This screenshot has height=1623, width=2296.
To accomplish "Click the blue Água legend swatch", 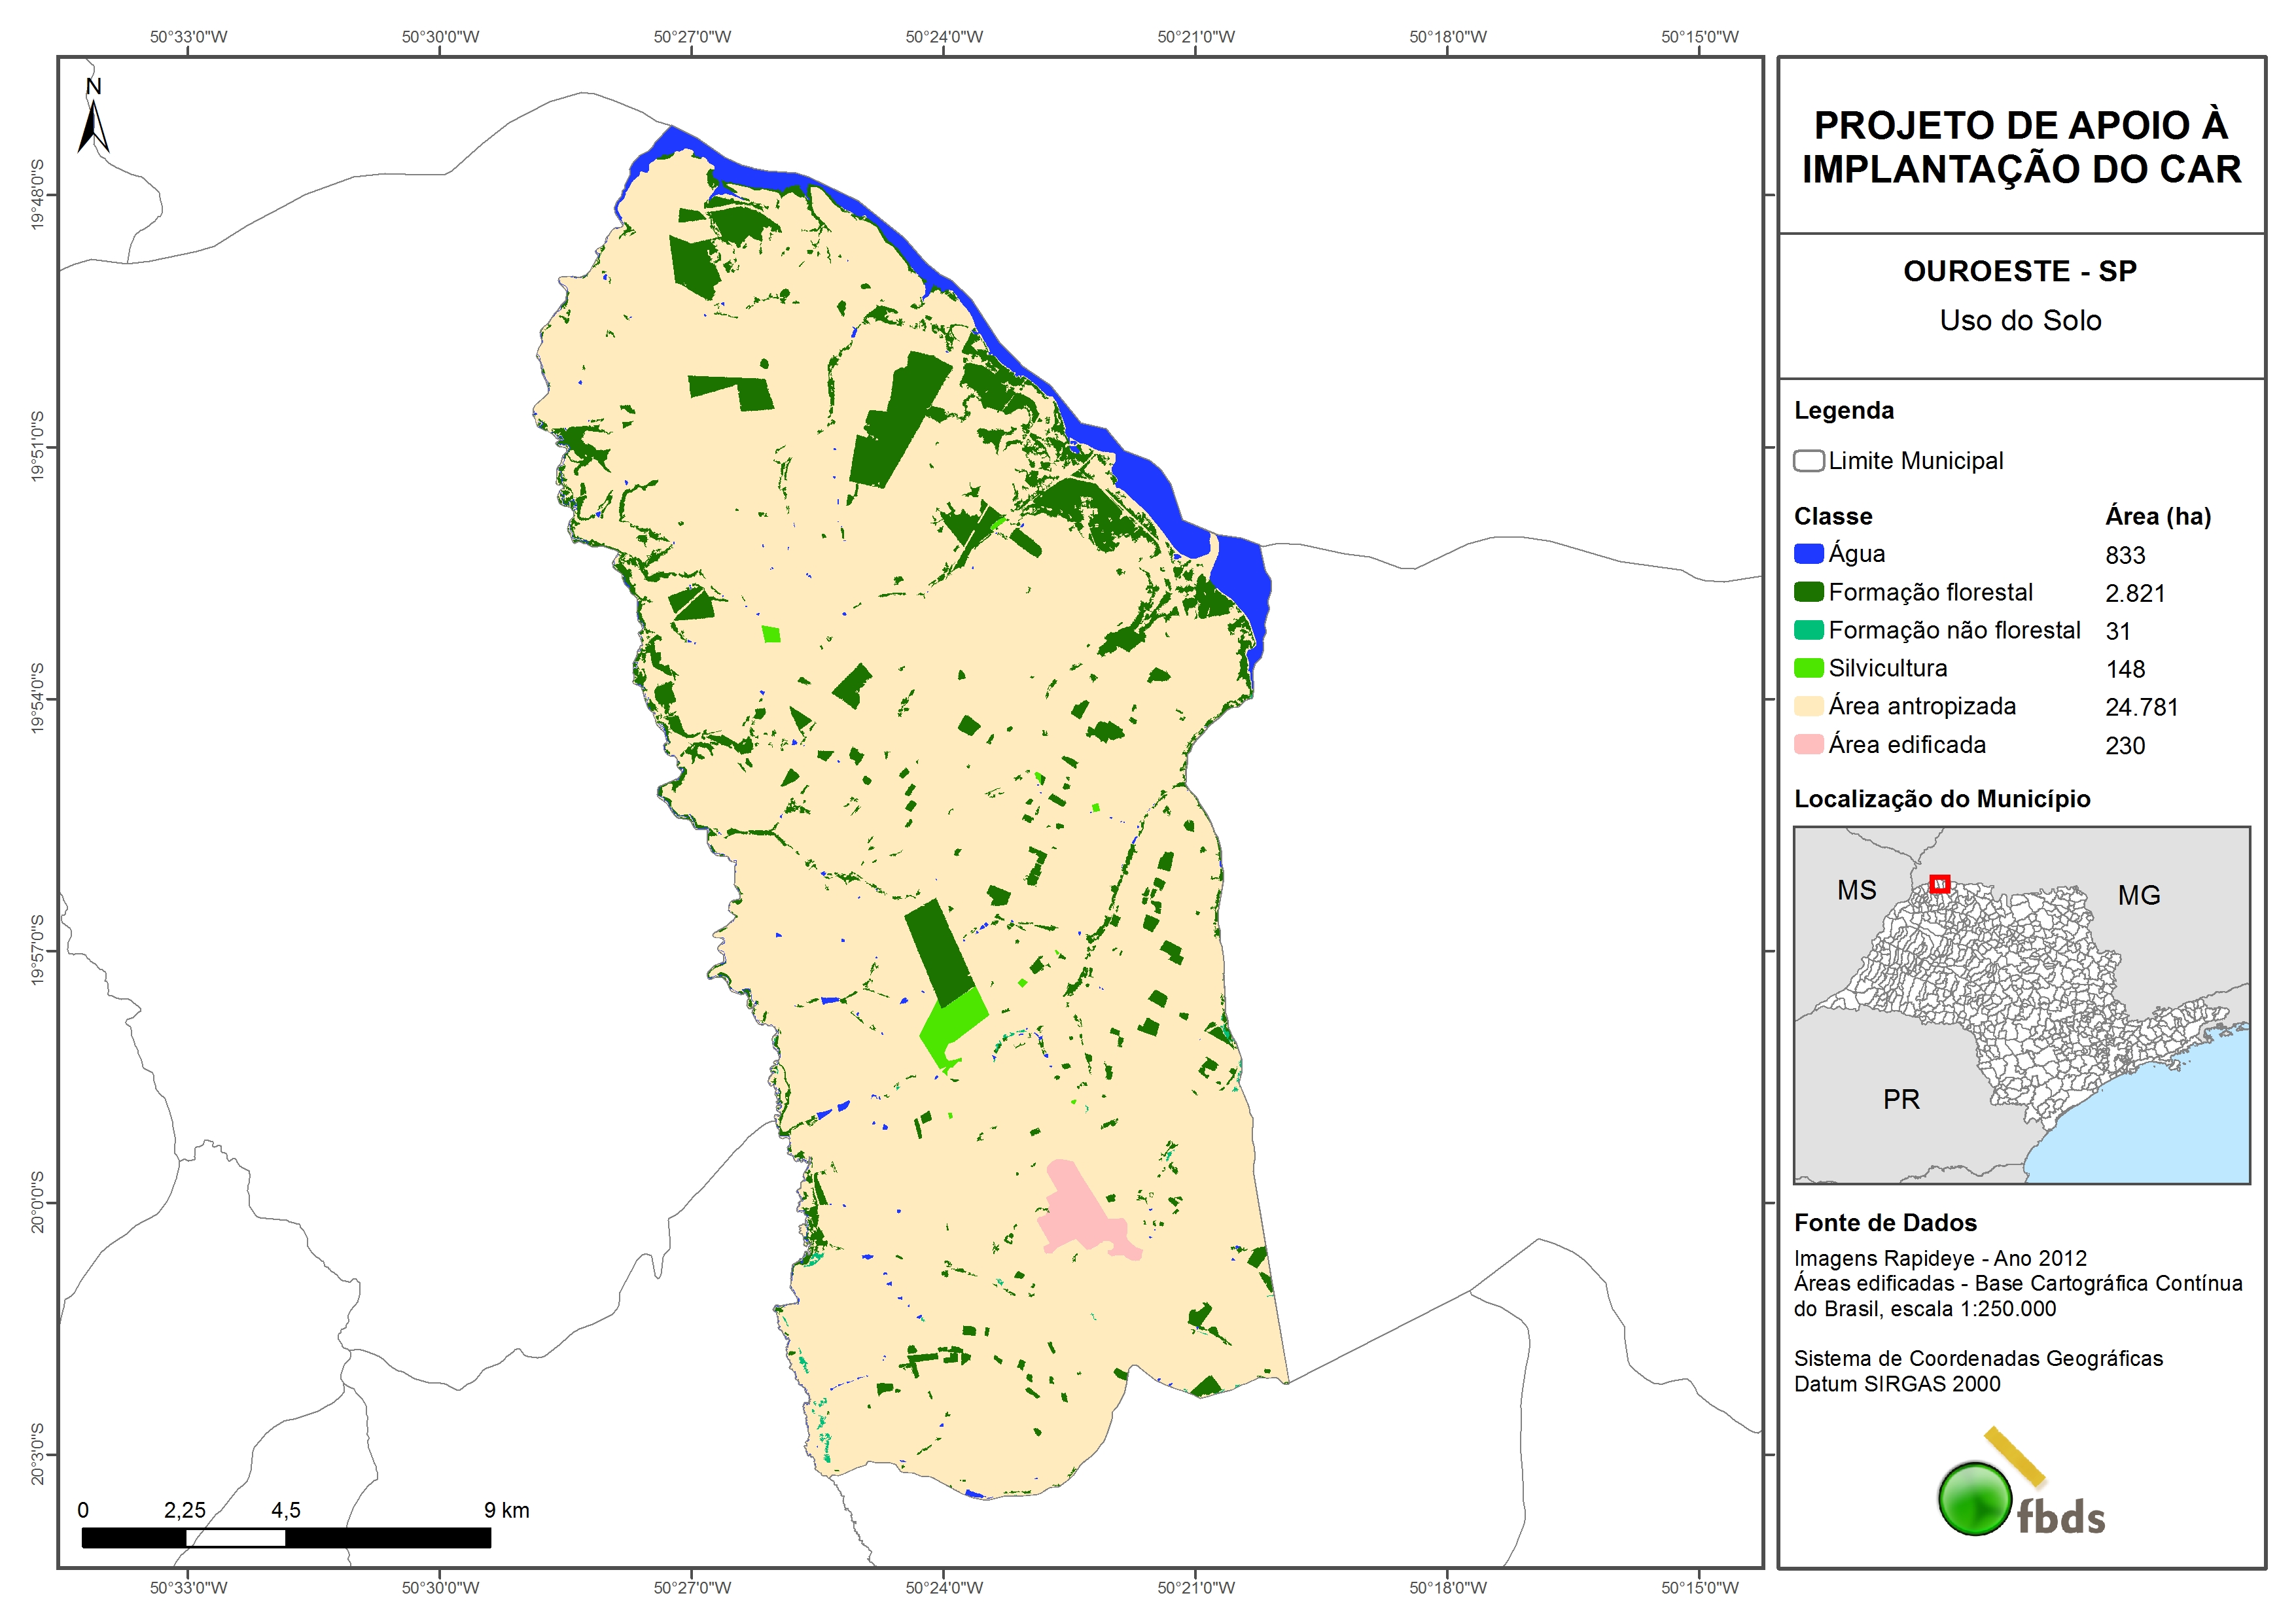I will [1808, 553].
